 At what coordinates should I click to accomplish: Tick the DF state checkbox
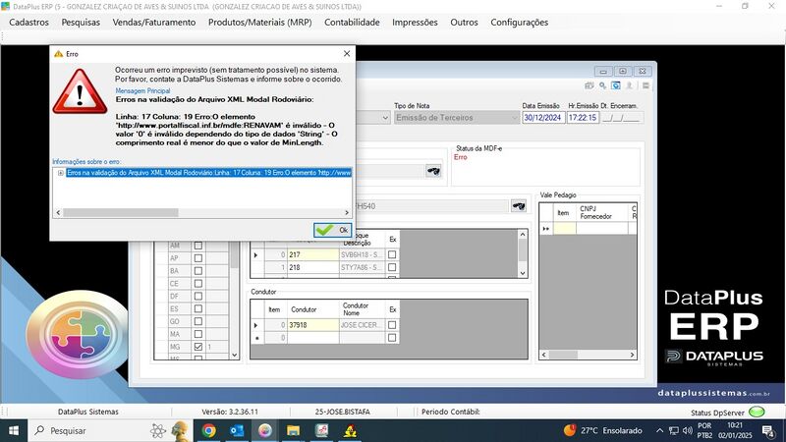click(x=198, y=297)
